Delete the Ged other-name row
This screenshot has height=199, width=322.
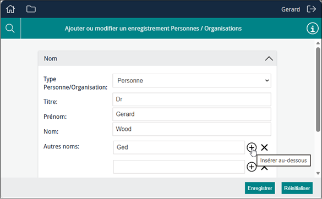(264, 147)
